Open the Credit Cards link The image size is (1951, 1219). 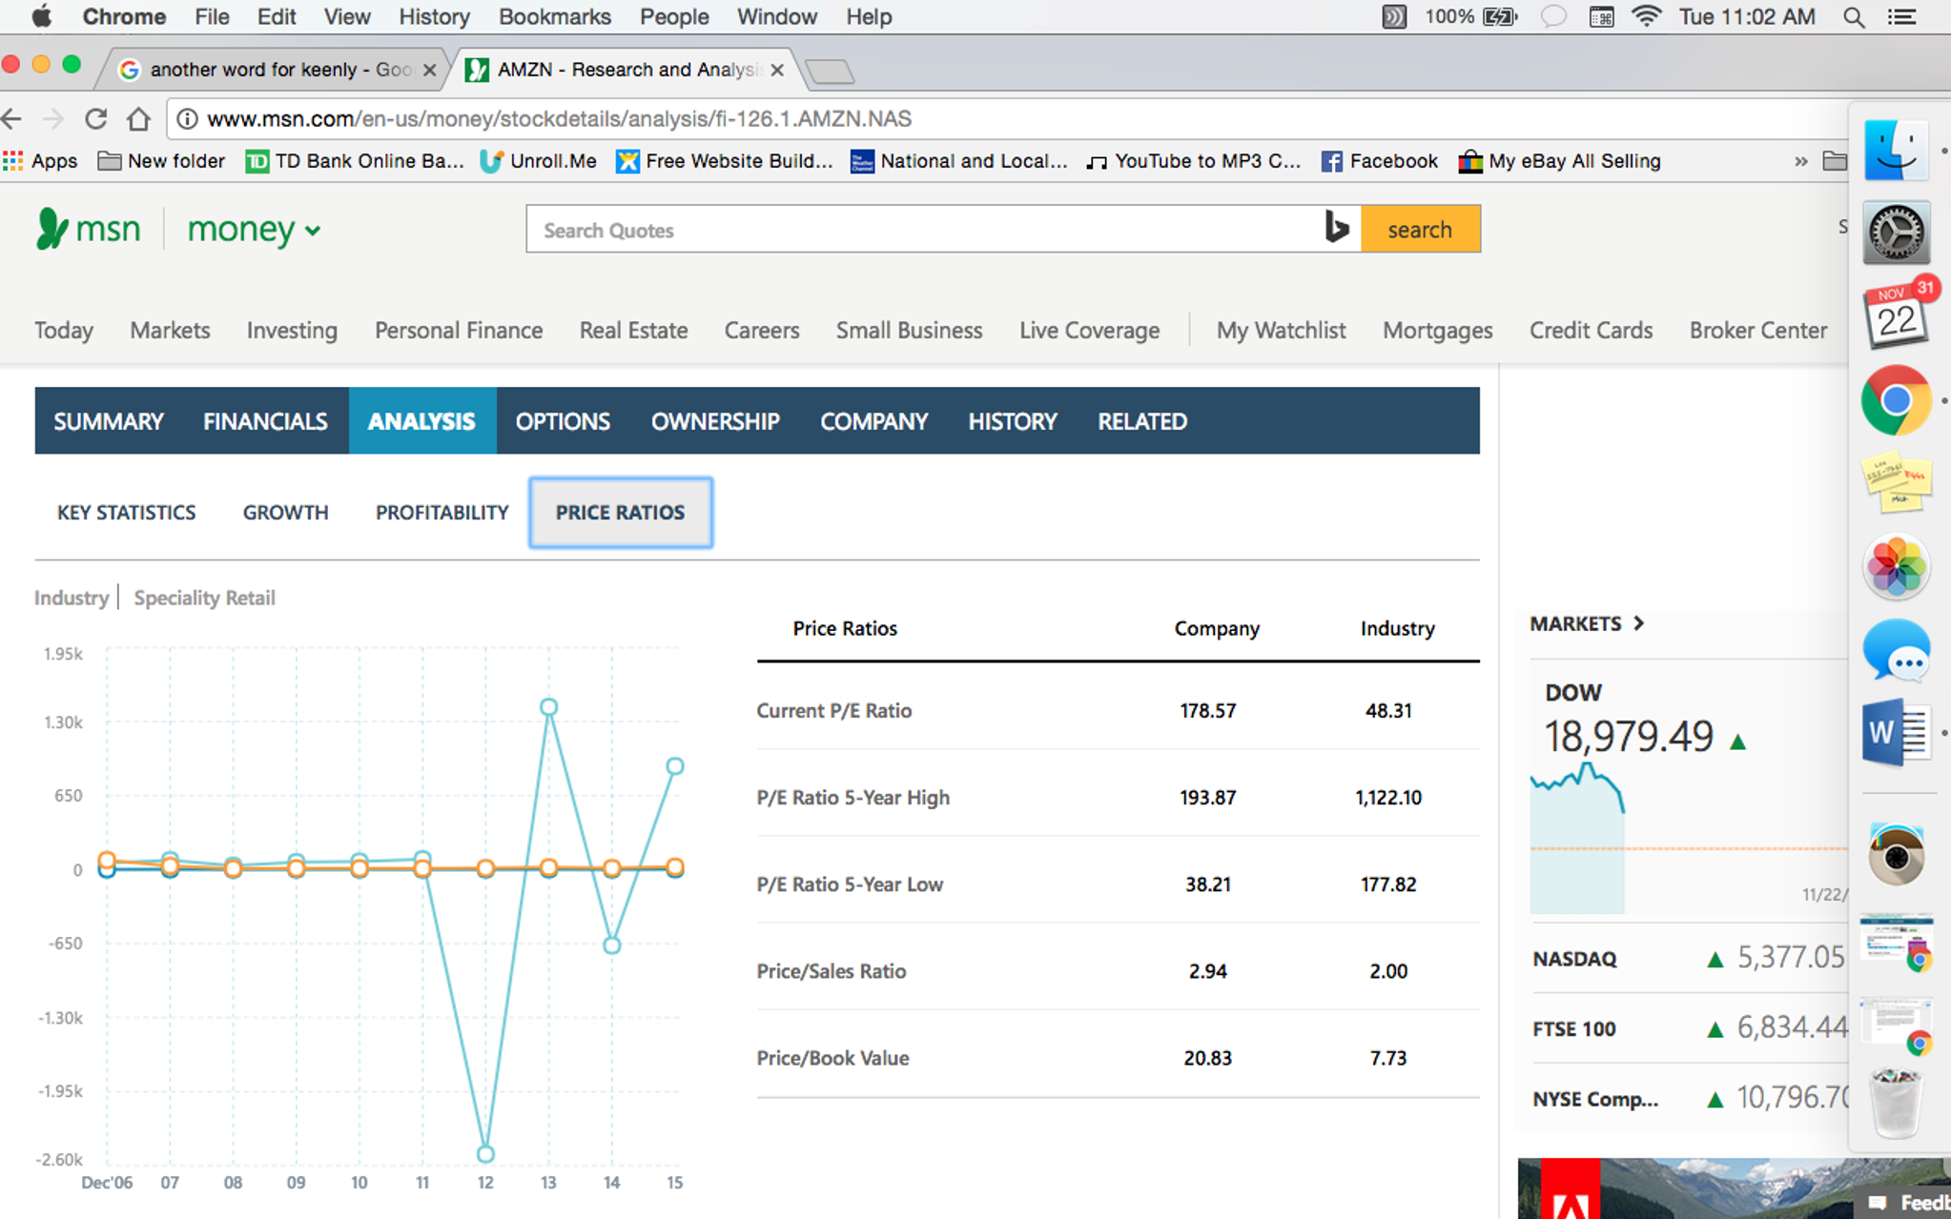click(1591, 331)
